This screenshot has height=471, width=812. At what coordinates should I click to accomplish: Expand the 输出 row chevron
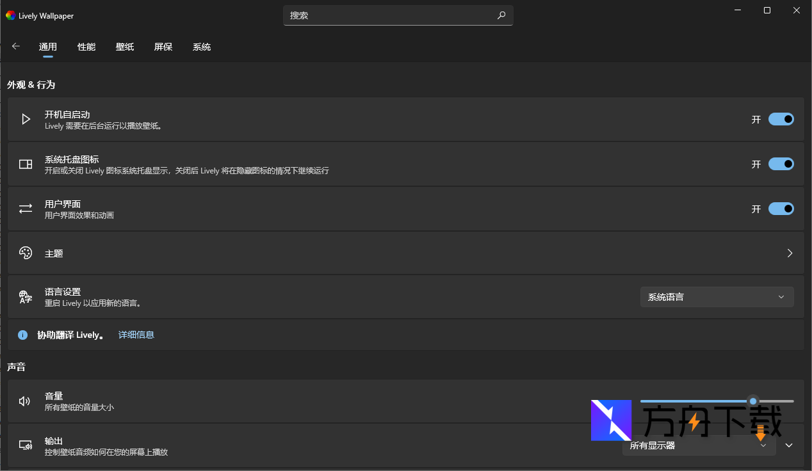click(789, 445)
